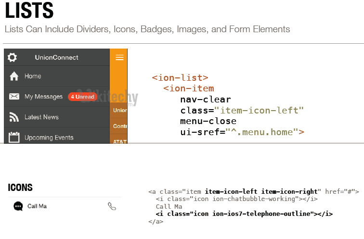Click the Latest News RSS icon

click(14, 117)
